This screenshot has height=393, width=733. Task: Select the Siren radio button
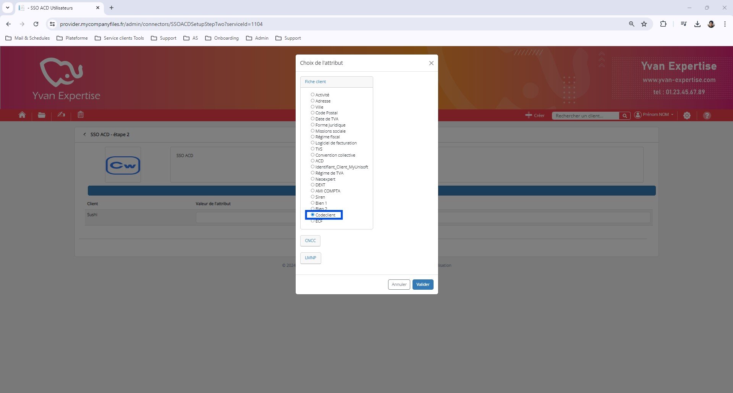[x=312, y=197]
